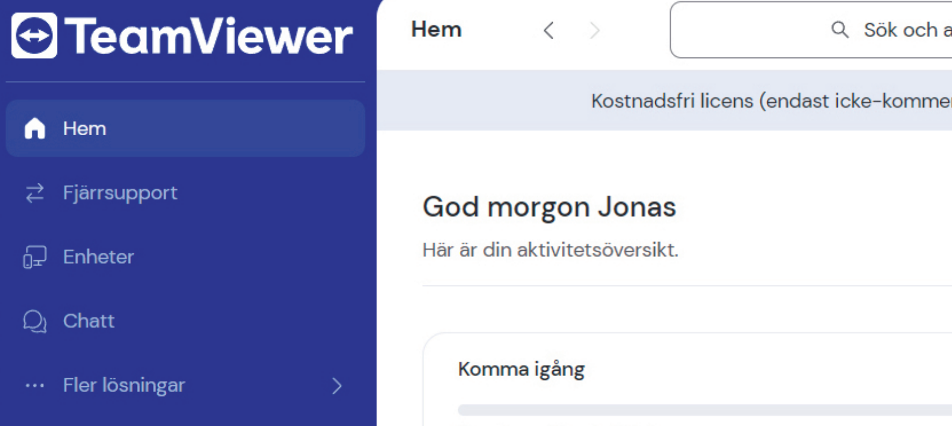Click the TeamViewer logo icon
Viewport: 952px width, 426px height.
click(x=34, y=35)
